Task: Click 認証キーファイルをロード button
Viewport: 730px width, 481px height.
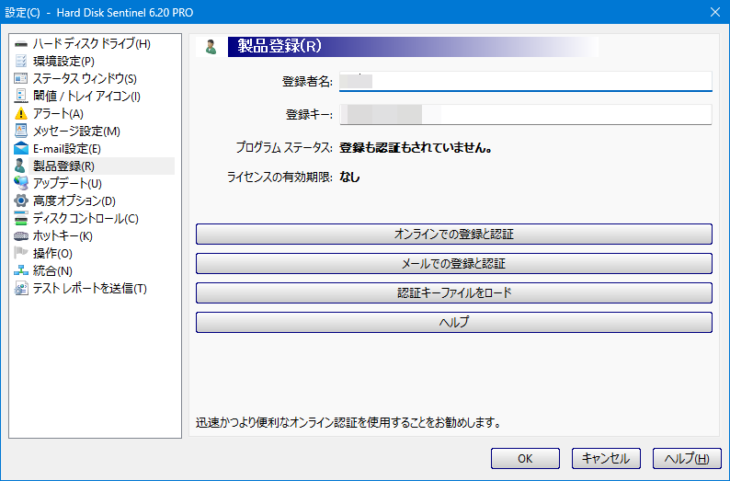Action: pyautogui.click(x=454, y=292)
